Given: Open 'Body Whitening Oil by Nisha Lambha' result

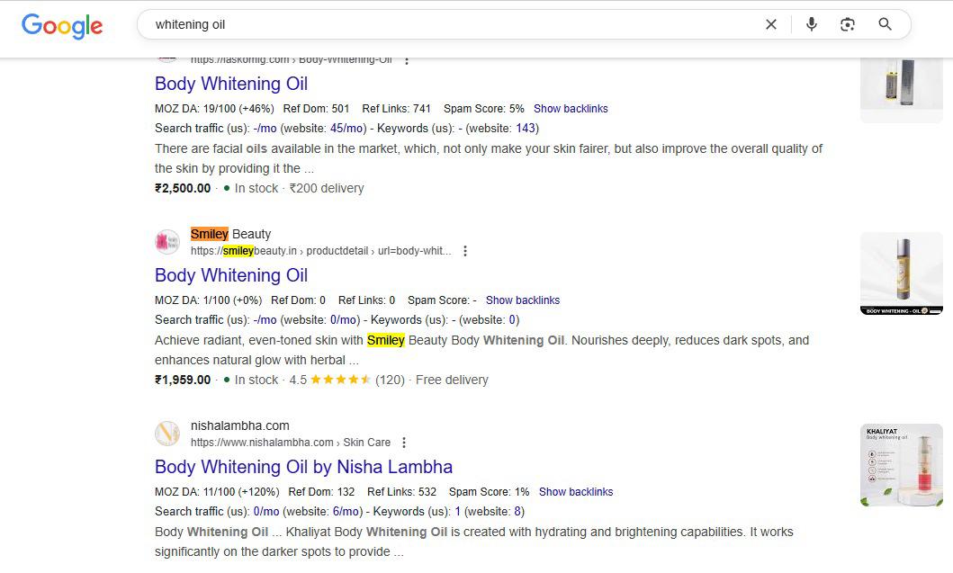Looking at the screenshot, I should pyautogui.click(x=303, y=467).
